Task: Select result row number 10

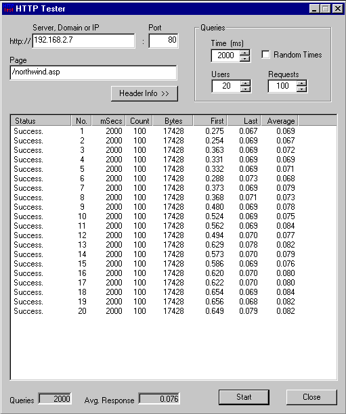Action: coord(154,216)
